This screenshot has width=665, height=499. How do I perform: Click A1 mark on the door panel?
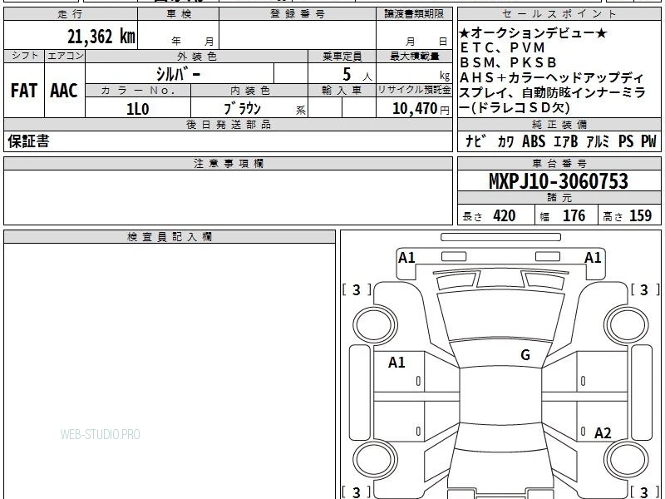coord(397,363)
